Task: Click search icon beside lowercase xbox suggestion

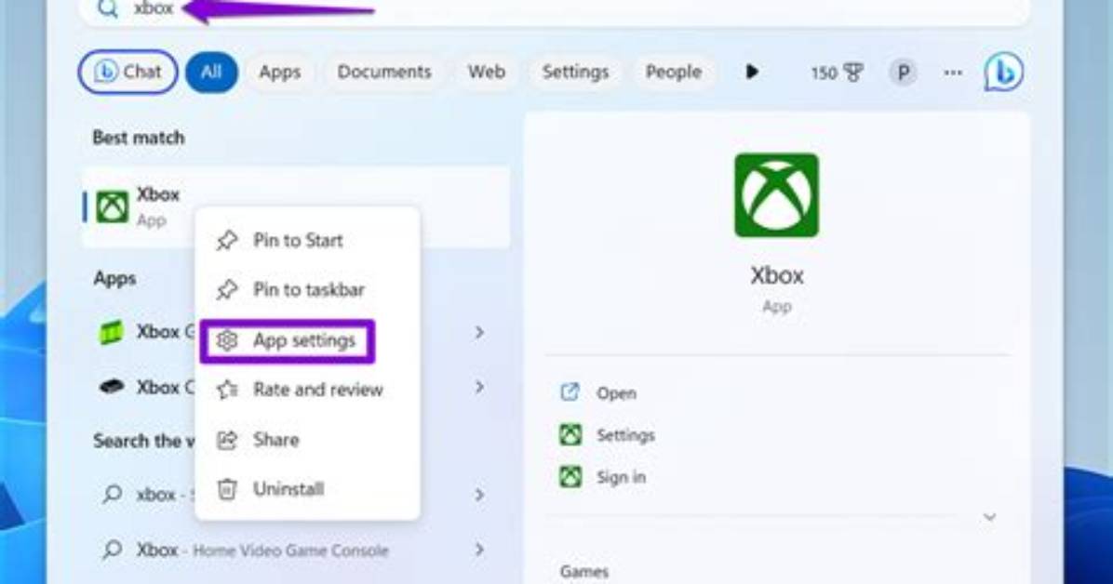Action: [x=113, y=494]
